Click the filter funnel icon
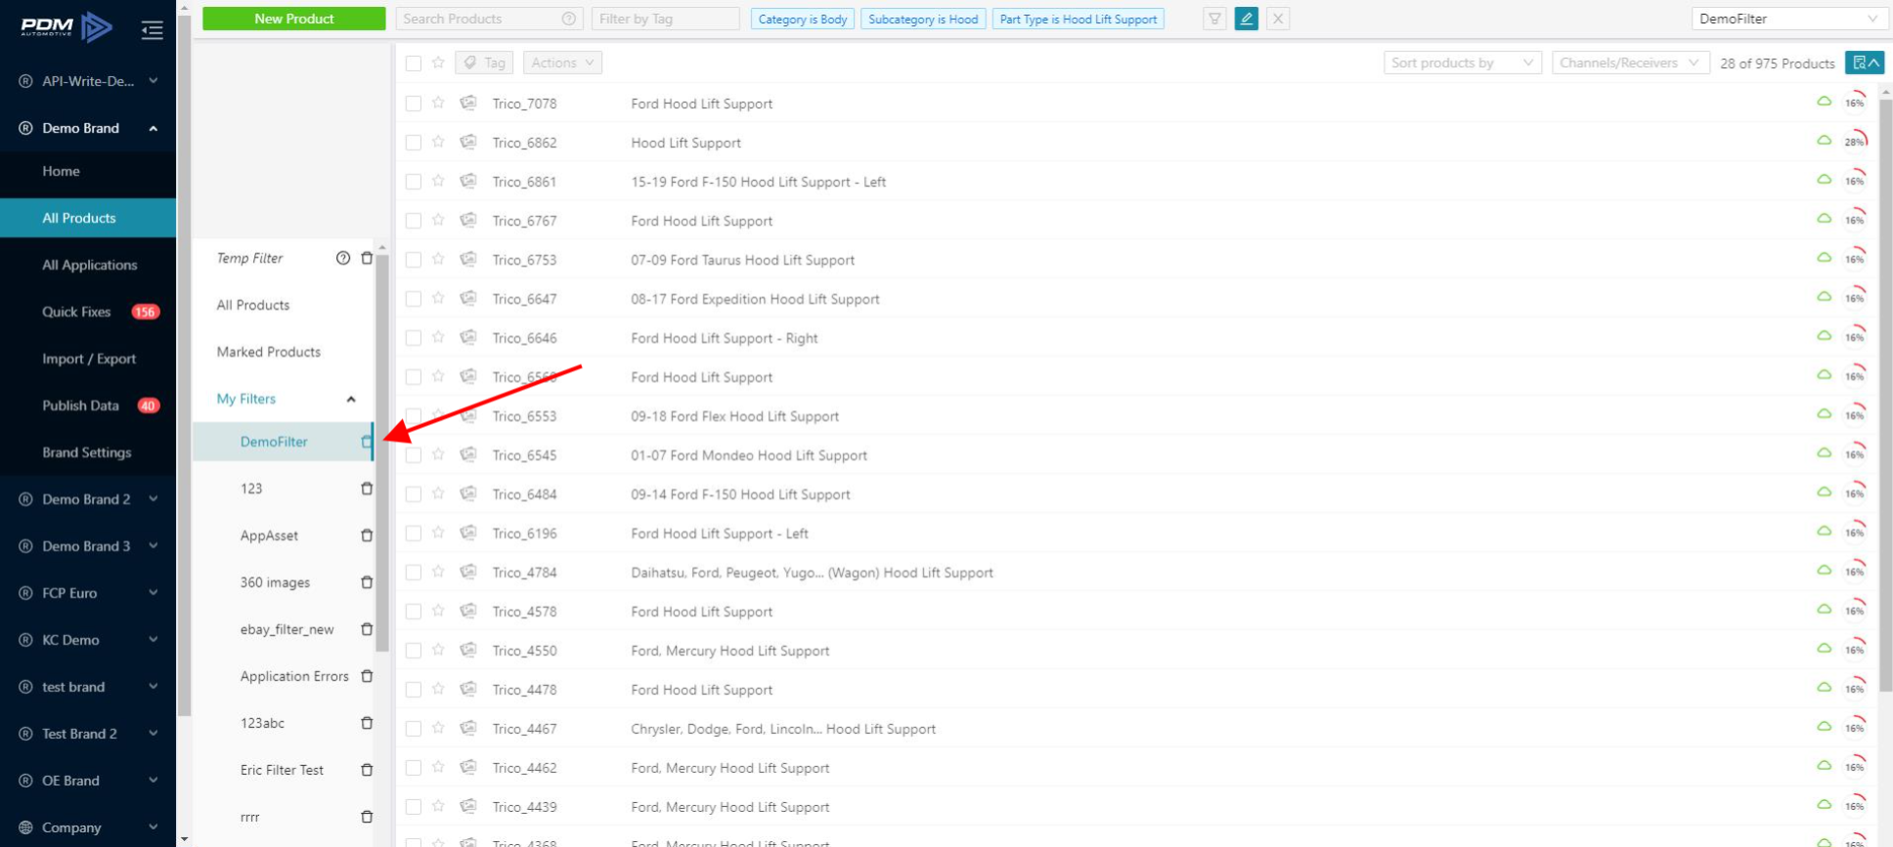The width and height of the screenshot is (1893, 847). point(1214,19)
